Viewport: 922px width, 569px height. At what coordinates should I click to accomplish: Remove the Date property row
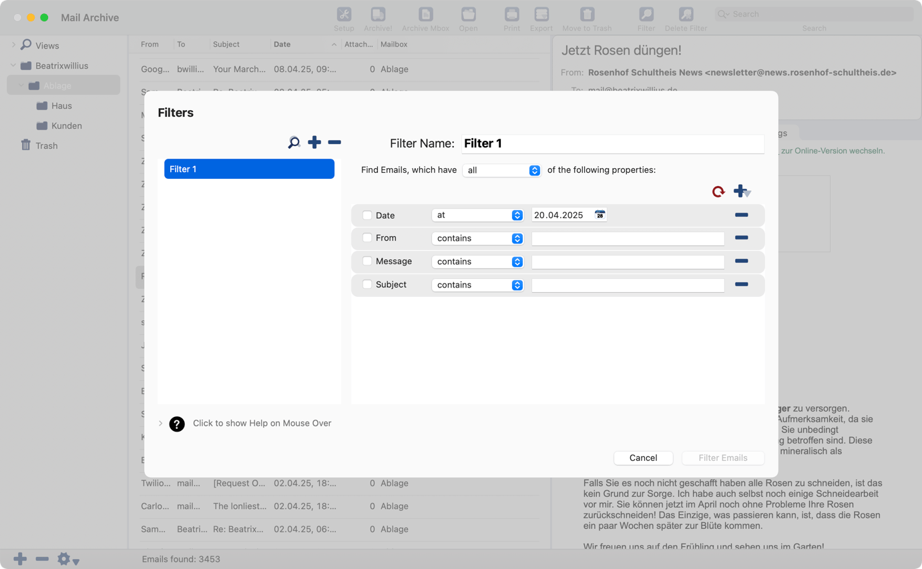pyautogui.click(x=741, y=215)
